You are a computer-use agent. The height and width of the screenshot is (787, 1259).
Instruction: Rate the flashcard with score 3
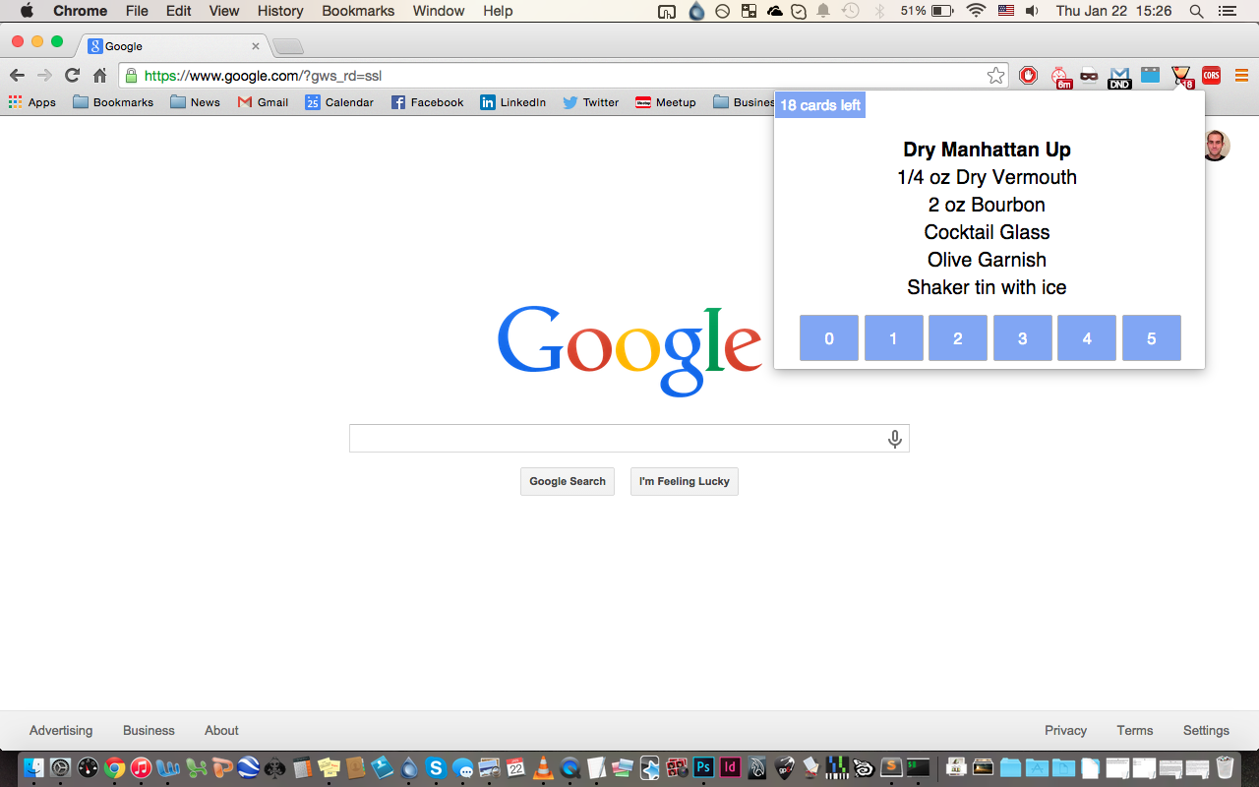1022,338
